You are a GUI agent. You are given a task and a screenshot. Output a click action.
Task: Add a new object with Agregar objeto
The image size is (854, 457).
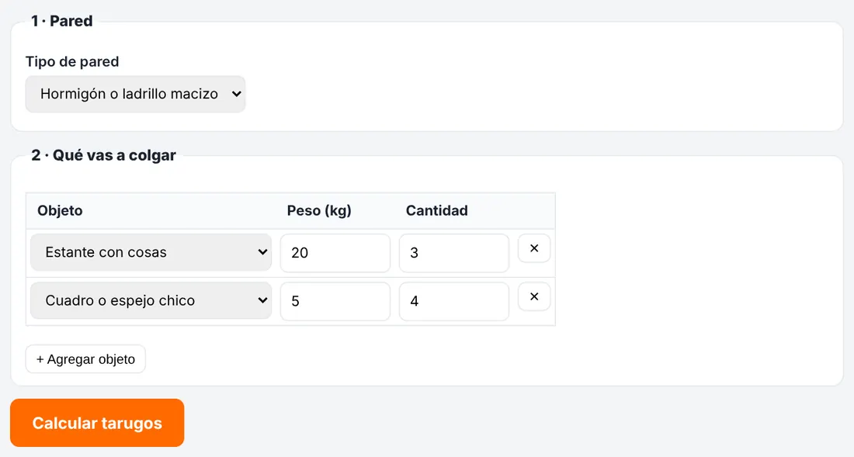[85, 359]
